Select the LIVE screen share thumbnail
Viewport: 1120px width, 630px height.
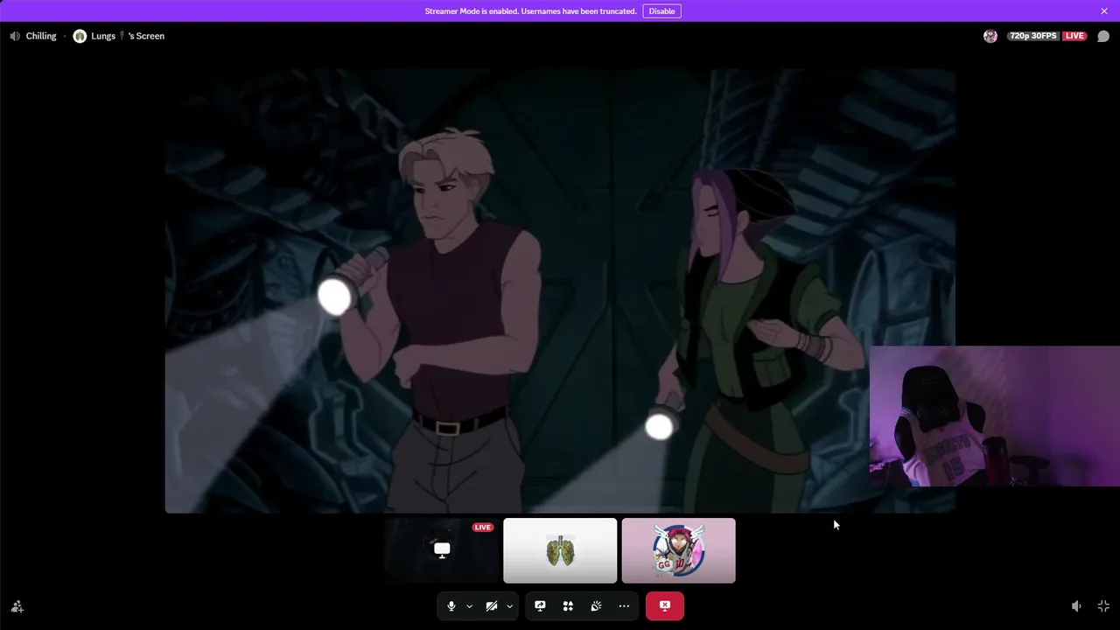point(442,550)
